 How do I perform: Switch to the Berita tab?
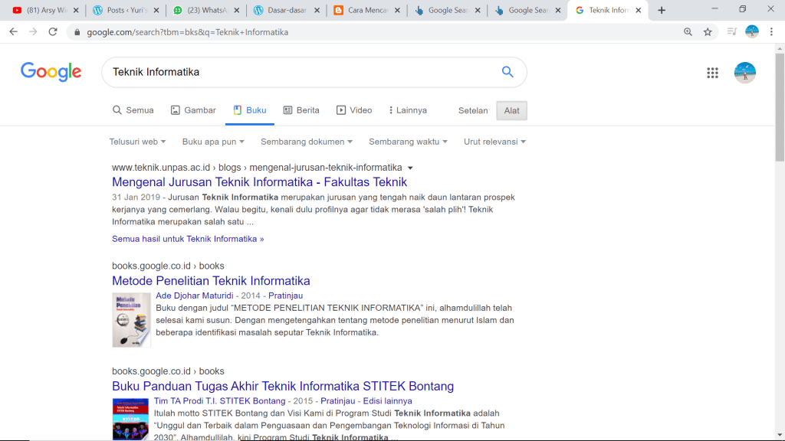click(x=301, y=110)
